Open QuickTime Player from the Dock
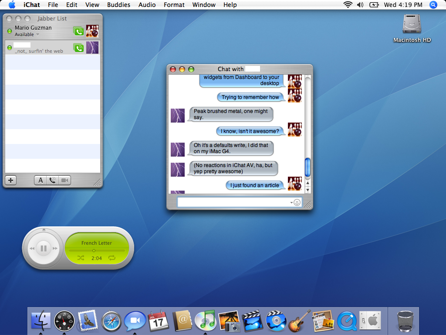The width and height of the screenshot is (446, 335). point(347,321)
